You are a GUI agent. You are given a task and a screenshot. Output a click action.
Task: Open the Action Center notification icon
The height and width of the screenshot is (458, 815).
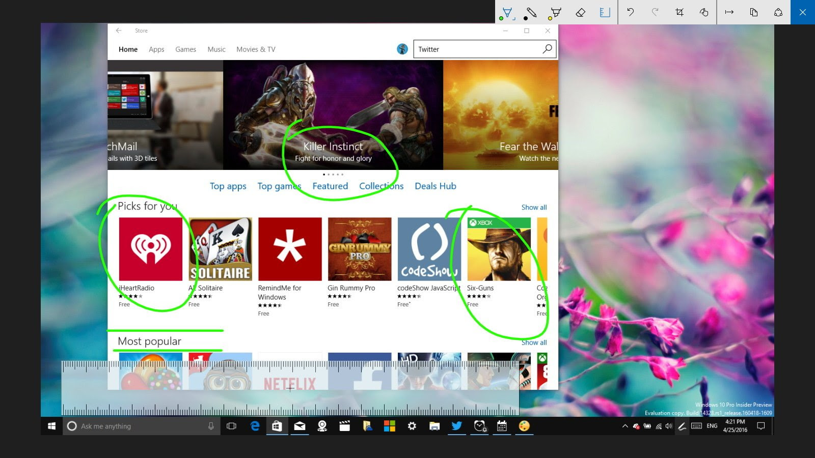(761, 426)
